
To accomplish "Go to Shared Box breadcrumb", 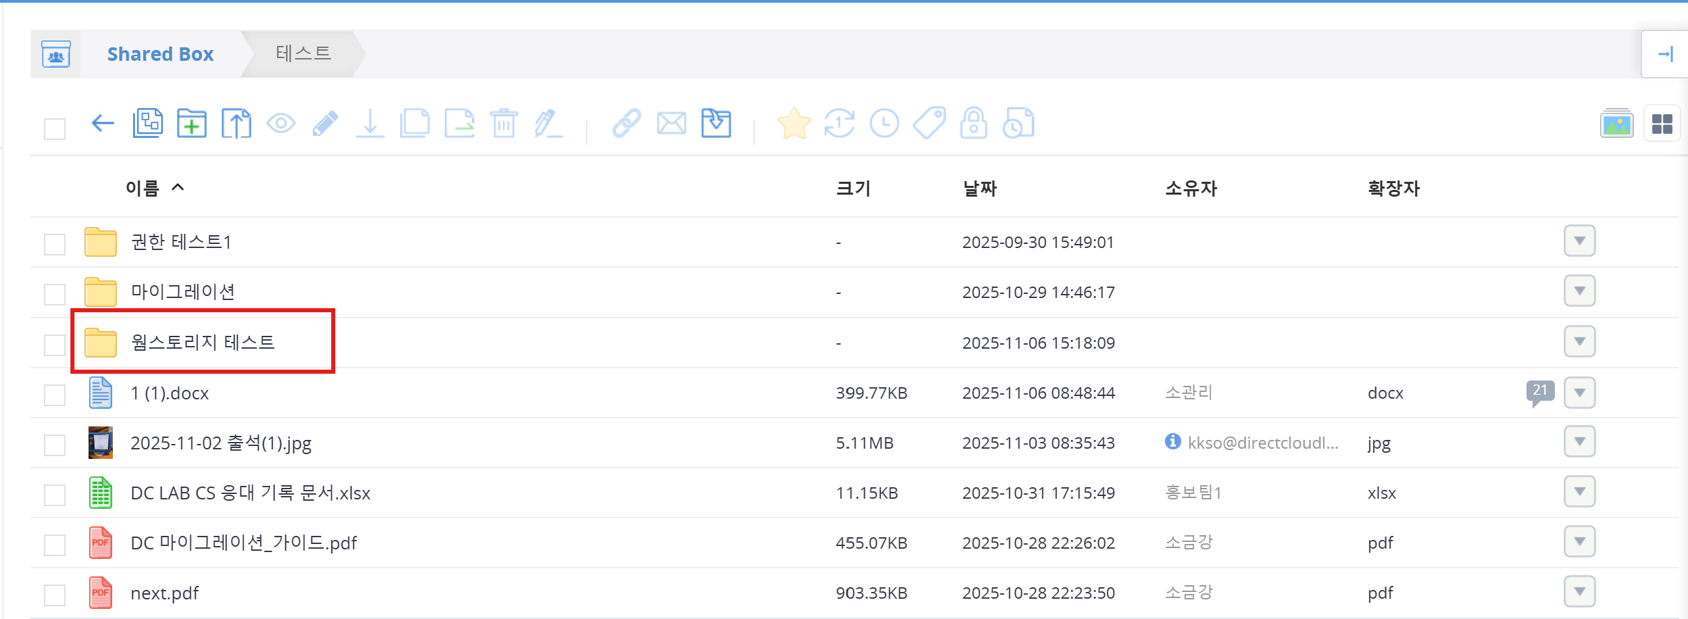I will (x=160, y=54).
